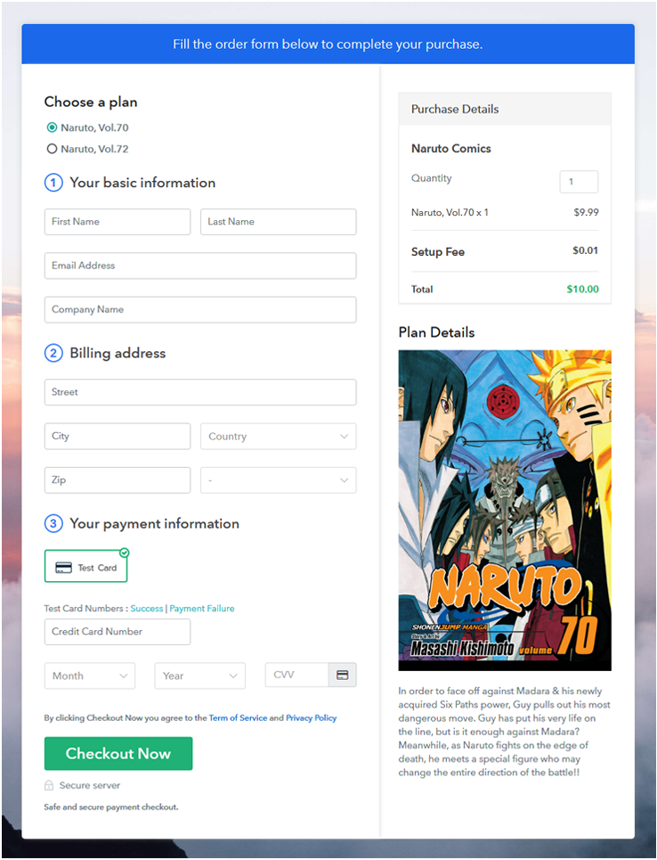This screenshot has height=860, width=657.
Task: Click the step 1 circle icon
Action: (x=53, y=183)
